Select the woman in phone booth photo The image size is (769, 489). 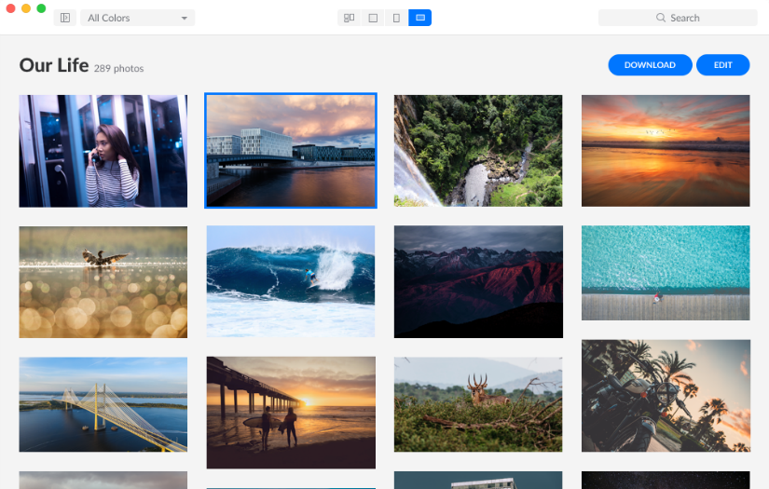(x=103, y=151)
